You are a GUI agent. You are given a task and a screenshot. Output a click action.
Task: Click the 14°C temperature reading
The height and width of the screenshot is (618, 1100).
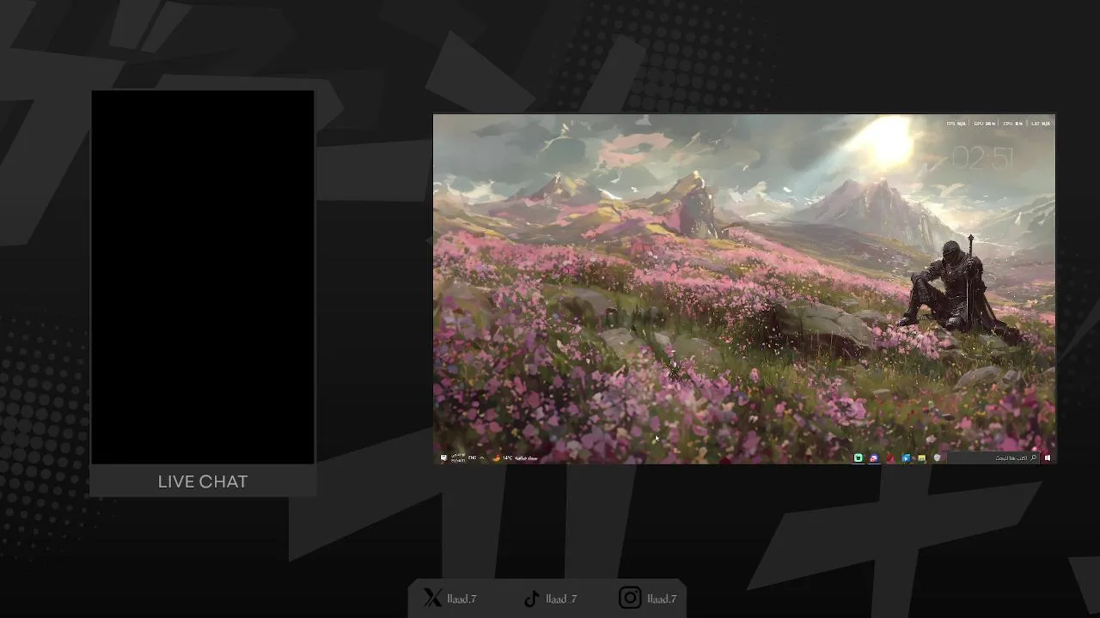[x=508, y=458]
